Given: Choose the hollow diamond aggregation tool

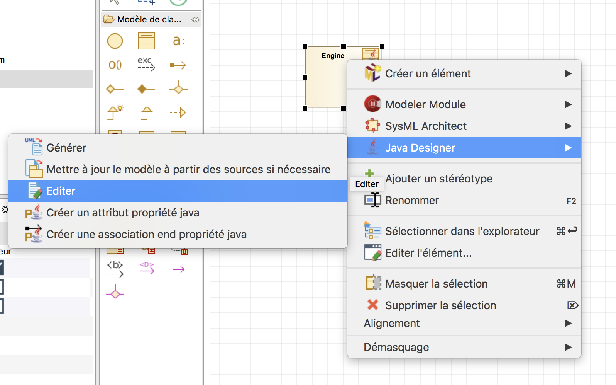Looking at the screenshot, I should click(x=115, y=89).
